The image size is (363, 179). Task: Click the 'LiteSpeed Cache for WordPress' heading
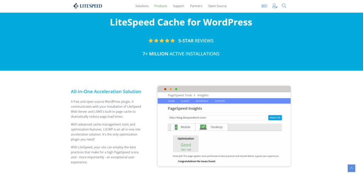(181, 22)
